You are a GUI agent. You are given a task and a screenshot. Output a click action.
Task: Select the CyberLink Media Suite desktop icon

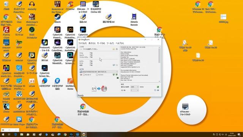click(6, 71)
